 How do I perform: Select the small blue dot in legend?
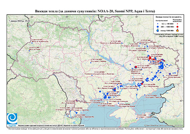point(158,24)
